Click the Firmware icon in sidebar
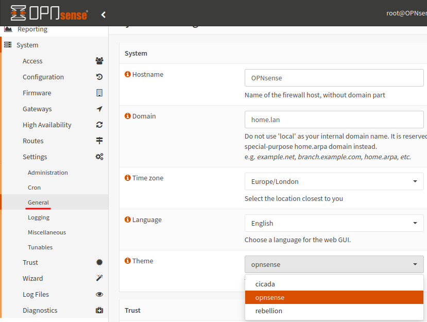This screenshot has height=322, width=427. point(99,93)
